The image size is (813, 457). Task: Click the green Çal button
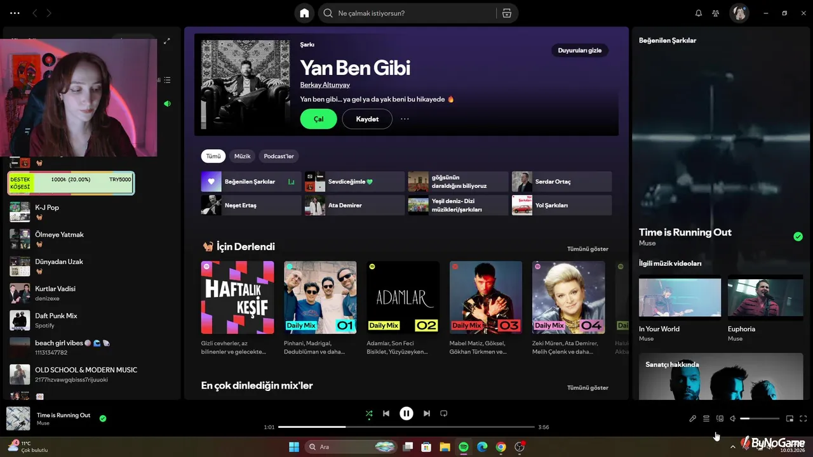[x=318, y=119]
